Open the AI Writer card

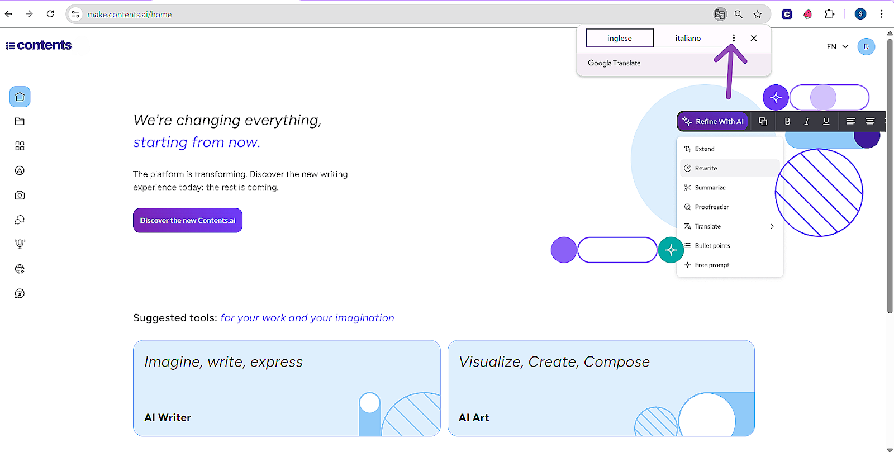(287, 388)
